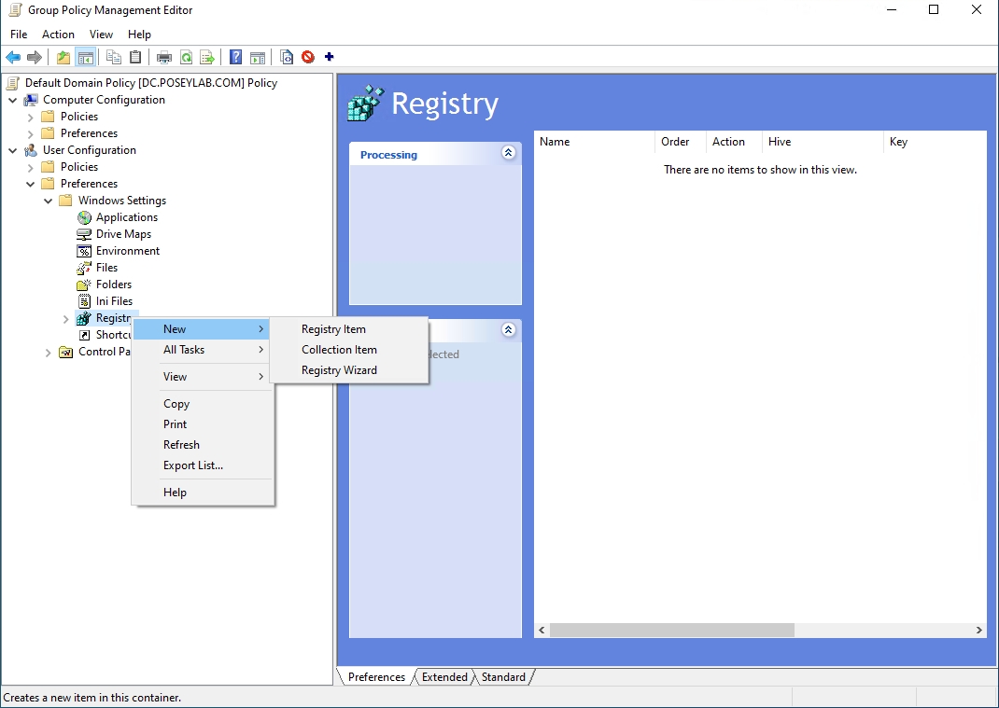Select the Drive Maps icon in the tree
This screenshot has height=708, width=999.
tap(85, 233)
